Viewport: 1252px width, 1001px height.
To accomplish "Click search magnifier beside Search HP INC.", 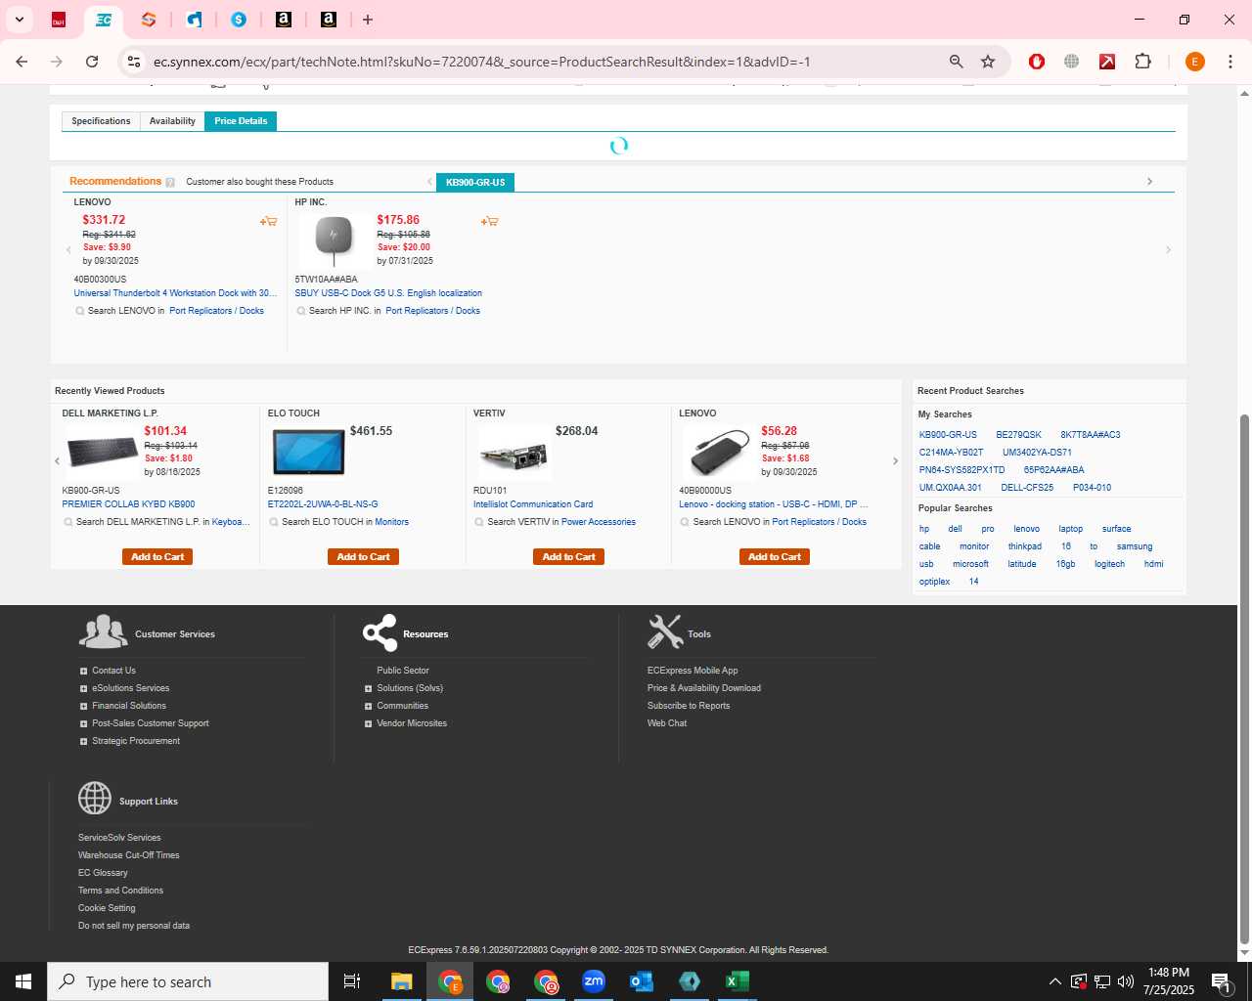I will pos(301,311).
